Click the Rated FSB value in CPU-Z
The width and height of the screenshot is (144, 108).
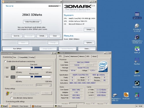76,98
